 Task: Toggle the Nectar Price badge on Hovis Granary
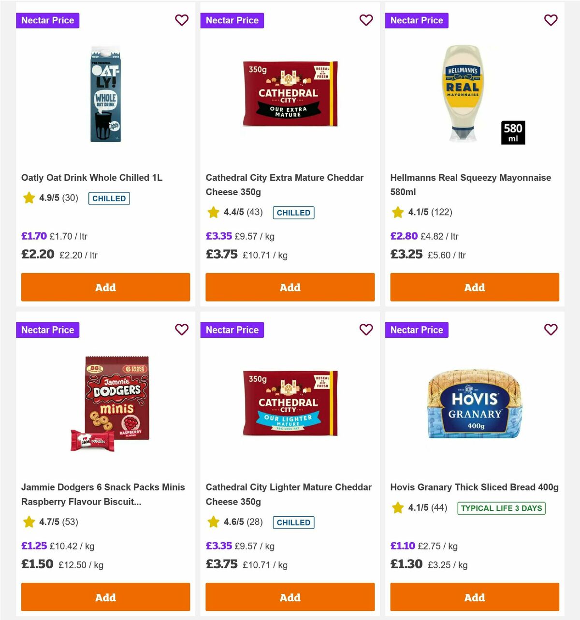point(417,330)
